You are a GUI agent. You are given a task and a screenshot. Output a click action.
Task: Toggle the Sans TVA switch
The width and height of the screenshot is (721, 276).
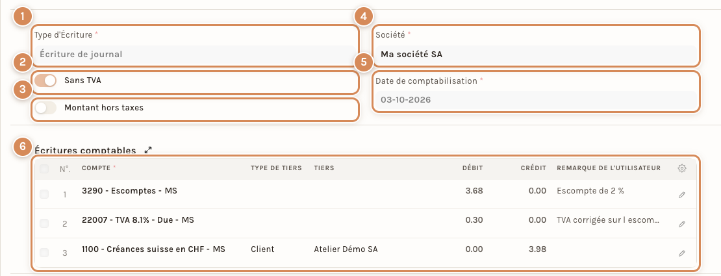tap(45, 81)
